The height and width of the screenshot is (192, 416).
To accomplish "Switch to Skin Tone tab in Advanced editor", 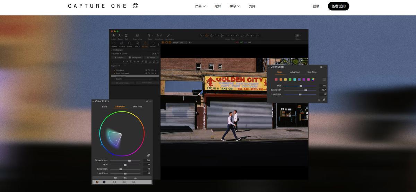I will (137, 107).
